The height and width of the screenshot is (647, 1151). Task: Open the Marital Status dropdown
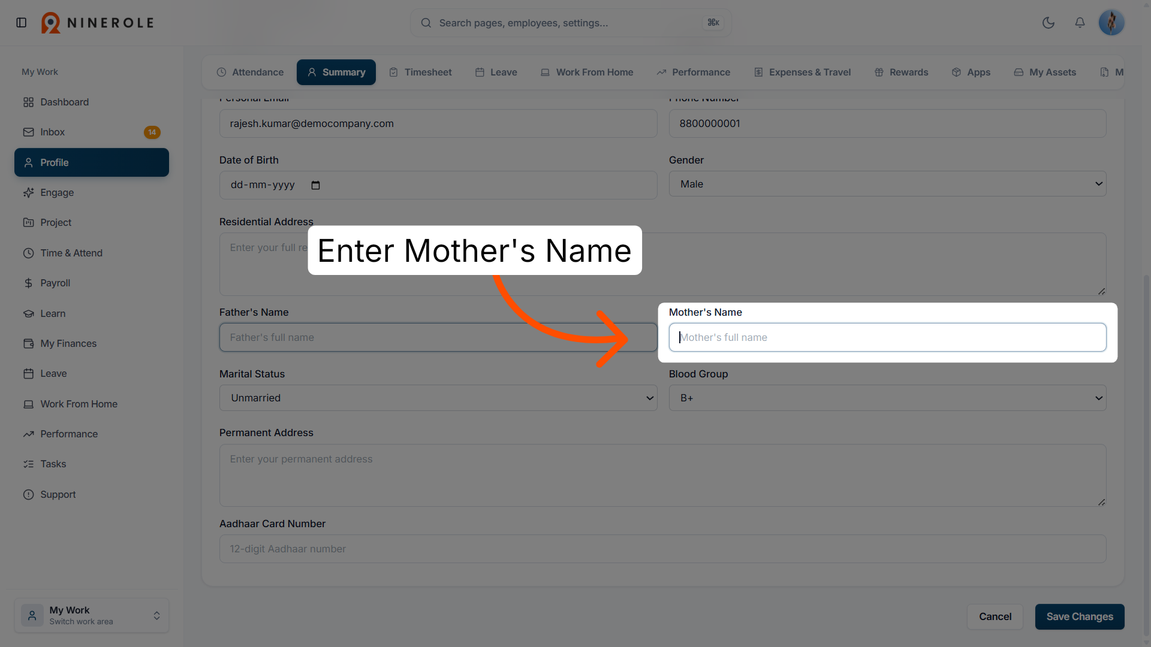438,398
